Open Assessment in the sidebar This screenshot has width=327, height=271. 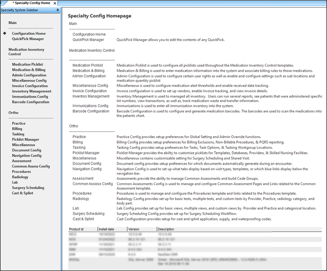click(x=22, y=161)
